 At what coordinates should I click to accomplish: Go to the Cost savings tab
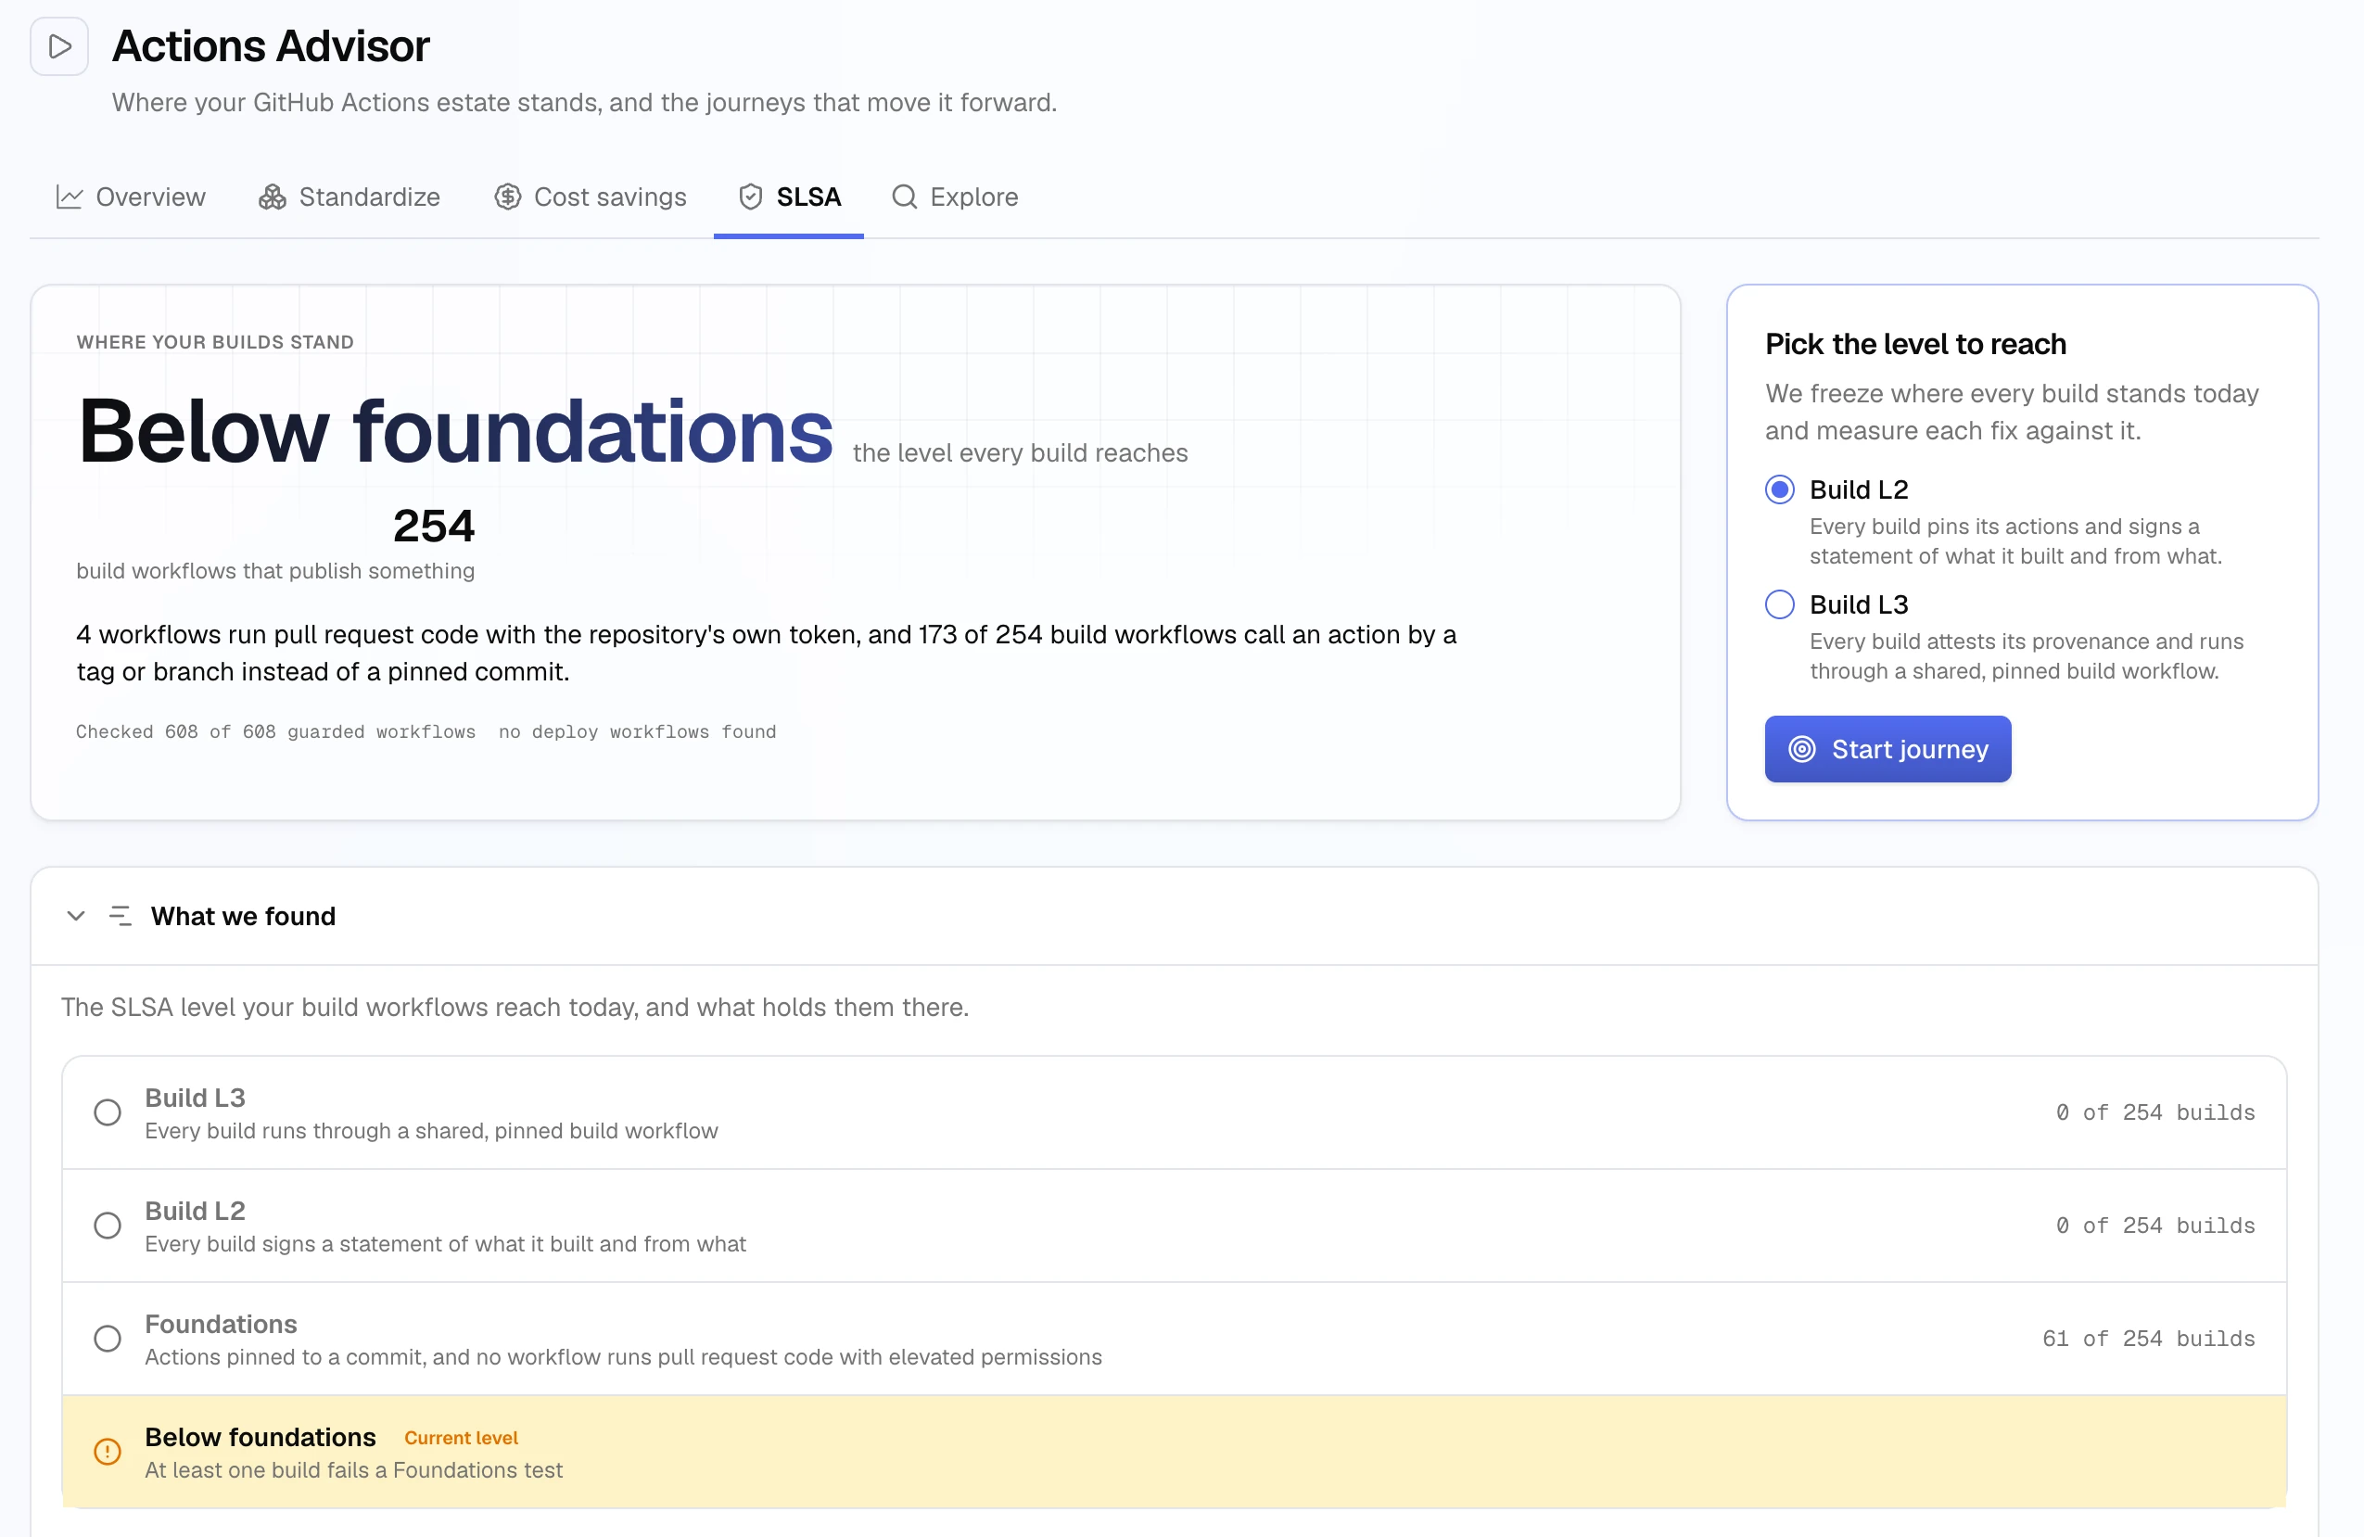point(590,197)
